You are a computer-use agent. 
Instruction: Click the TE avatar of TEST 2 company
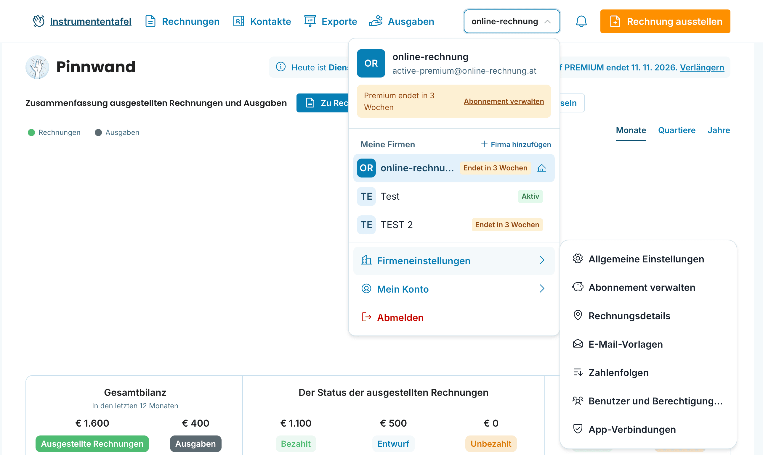coord(366,225)
